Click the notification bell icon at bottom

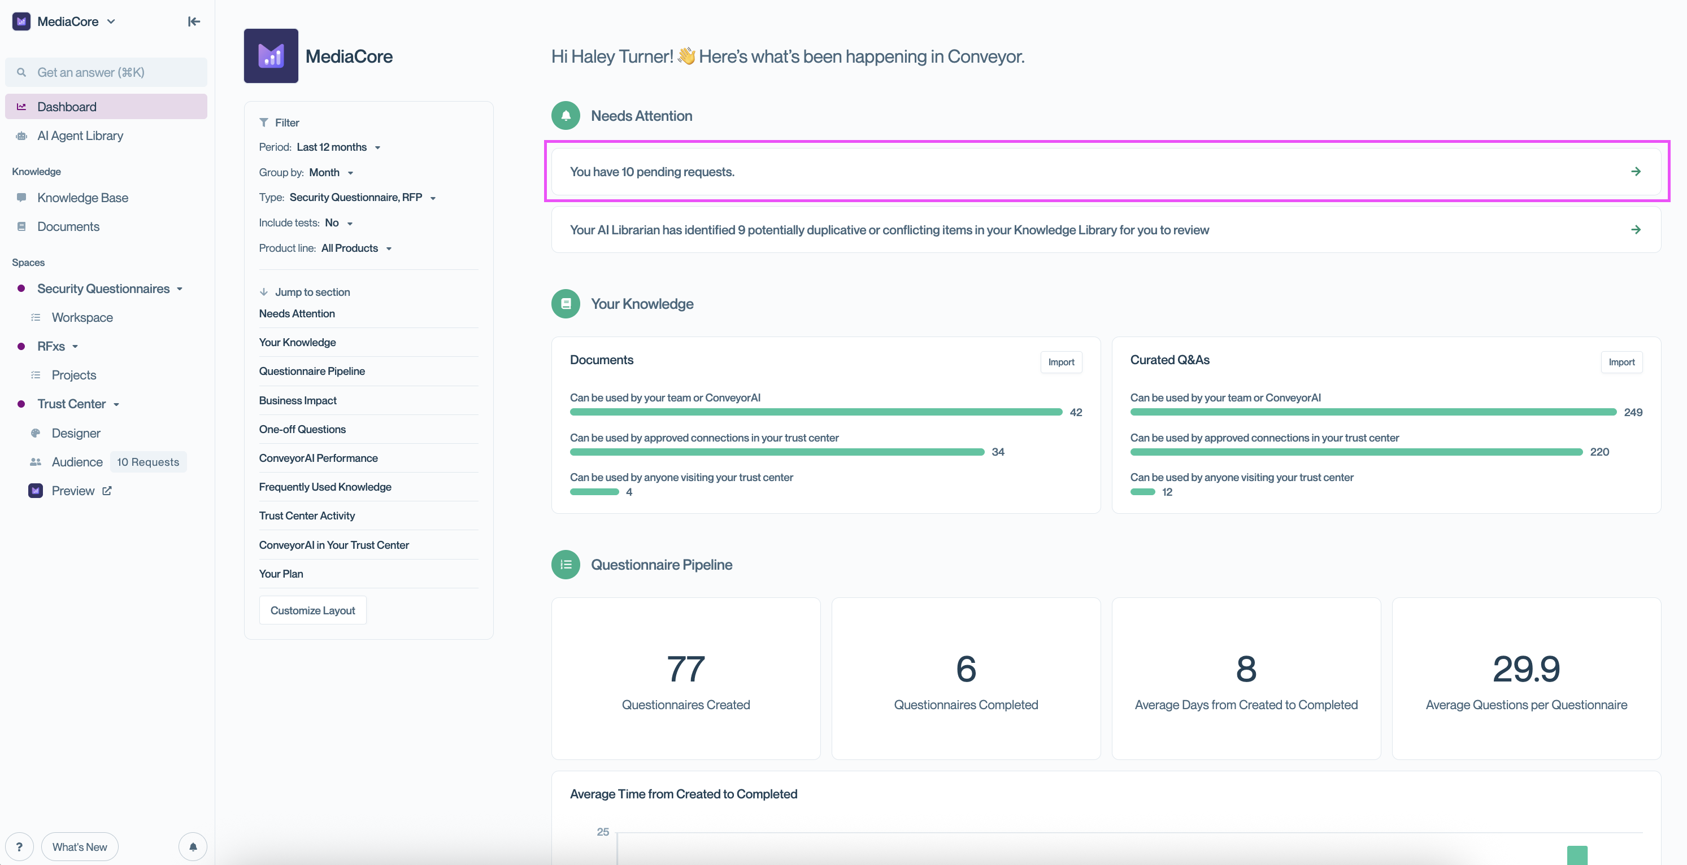[193, 847]
